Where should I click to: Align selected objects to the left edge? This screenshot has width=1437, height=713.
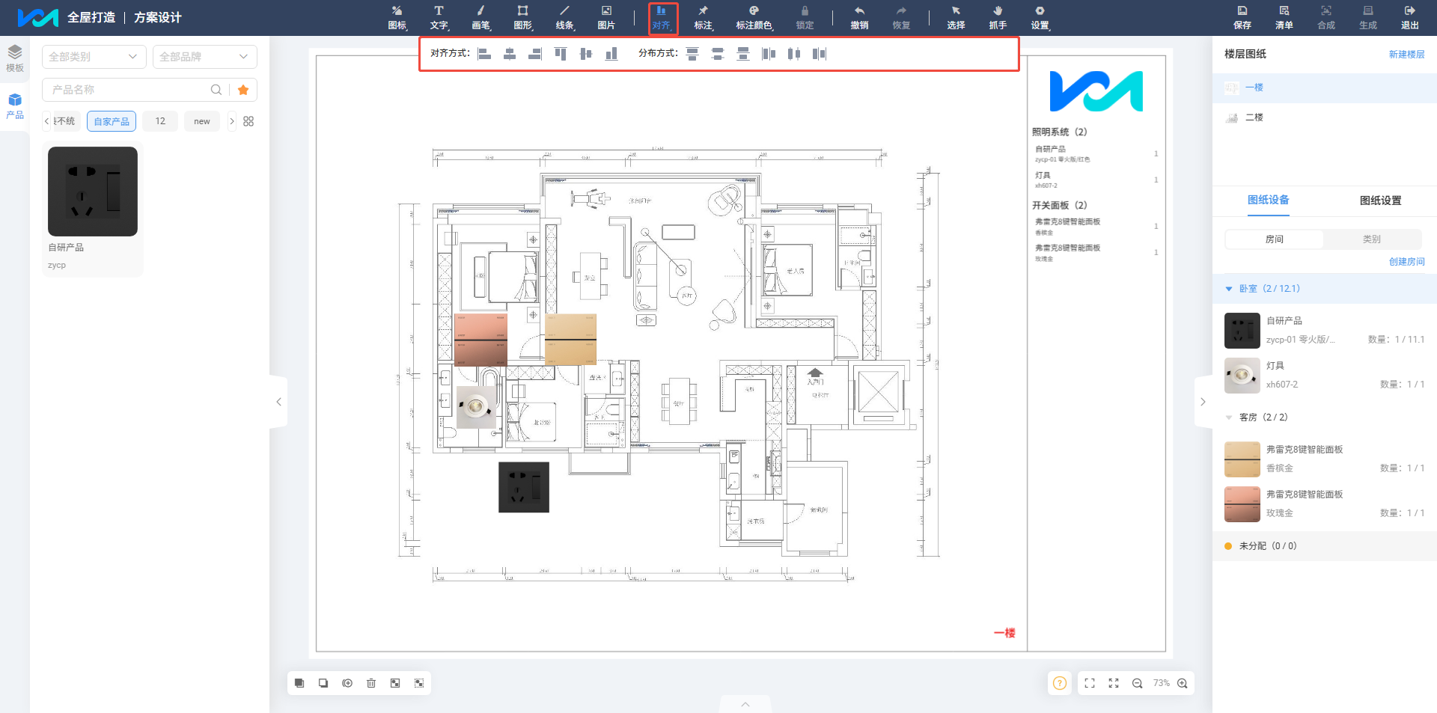coord(484,54)
